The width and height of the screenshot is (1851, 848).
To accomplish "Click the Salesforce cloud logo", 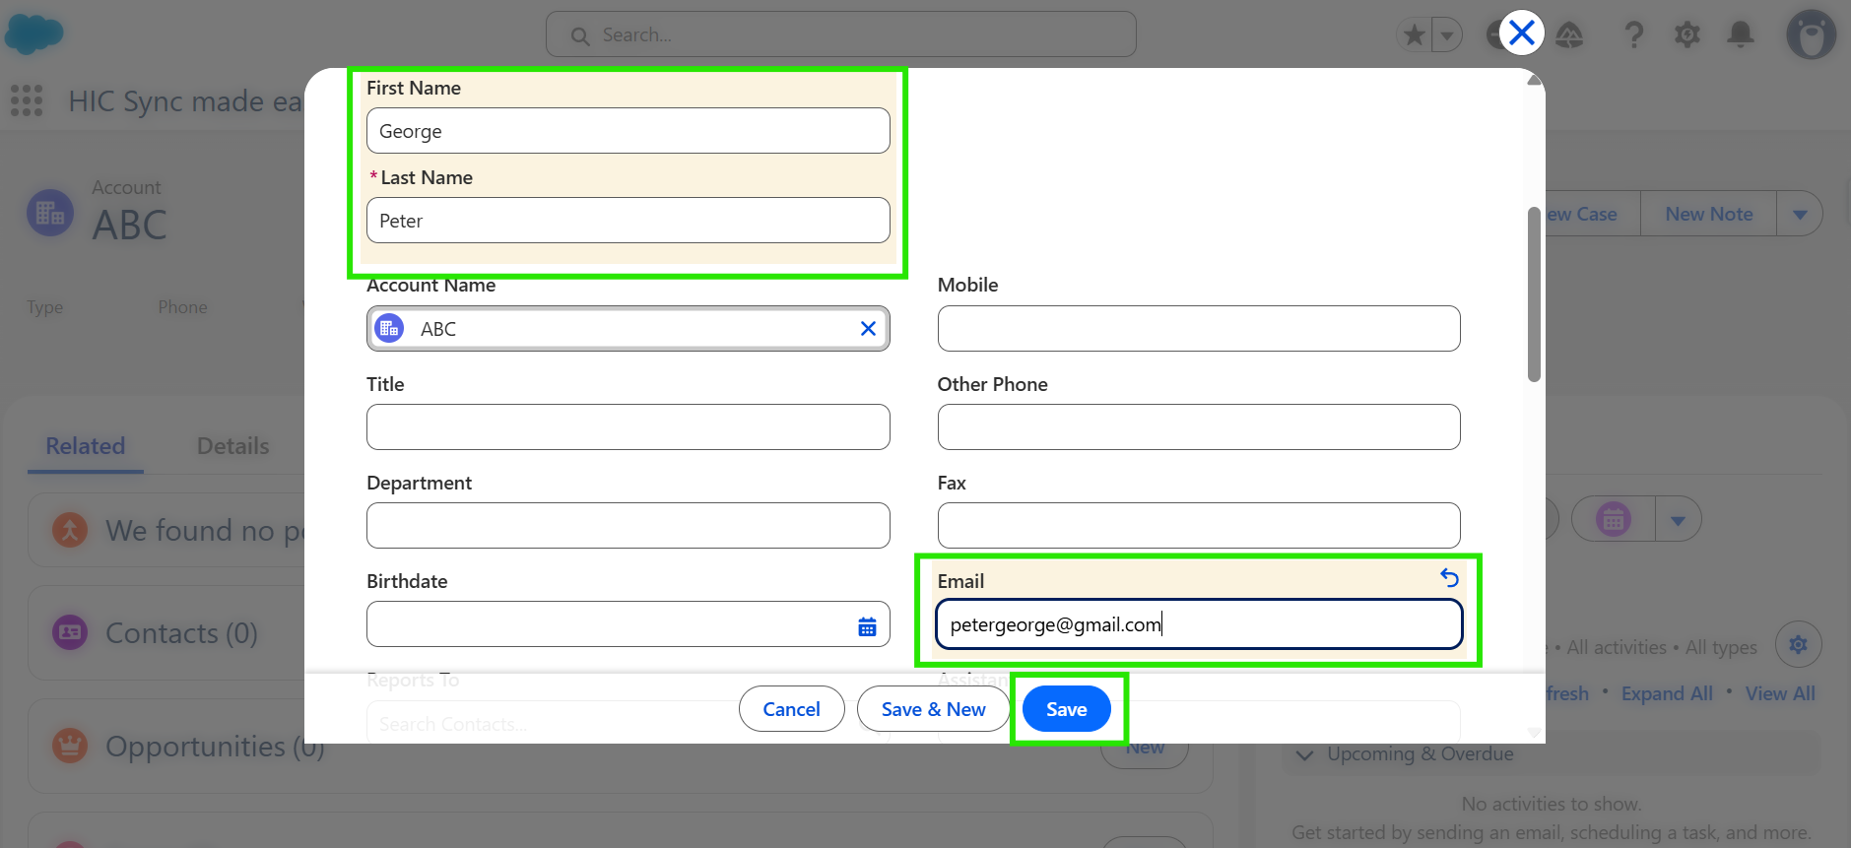I will click(34, 34).
